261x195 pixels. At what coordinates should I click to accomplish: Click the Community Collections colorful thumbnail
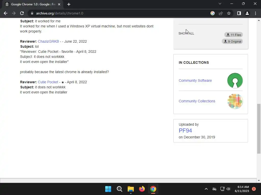click(x=235, y=101)
